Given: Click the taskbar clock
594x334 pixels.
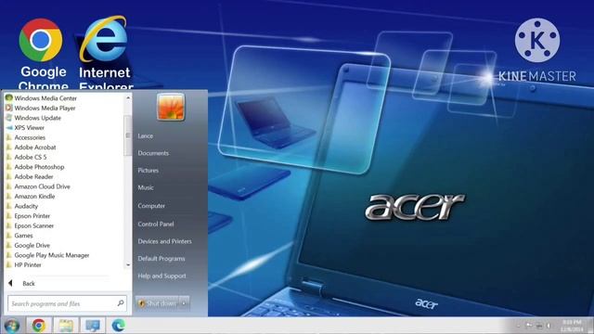Looking at the screenshot, I should pyautogui.click(x=572, y=326).
